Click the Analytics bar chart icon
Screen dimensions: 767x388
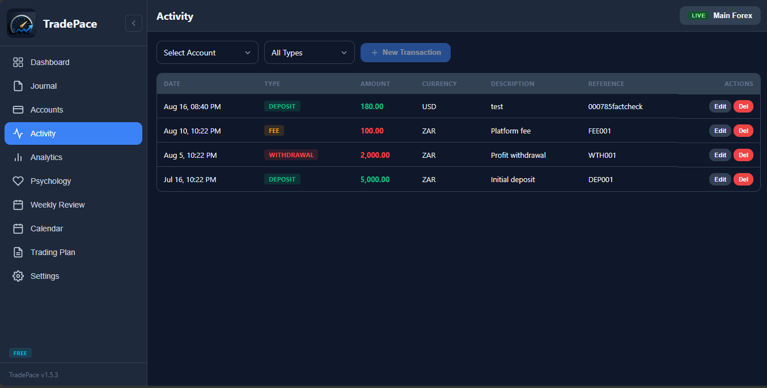coord(18,157)
